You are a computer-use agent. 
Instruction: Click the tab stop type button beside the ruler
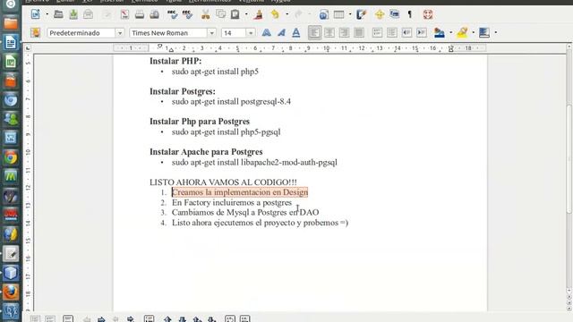click(28, 48)
